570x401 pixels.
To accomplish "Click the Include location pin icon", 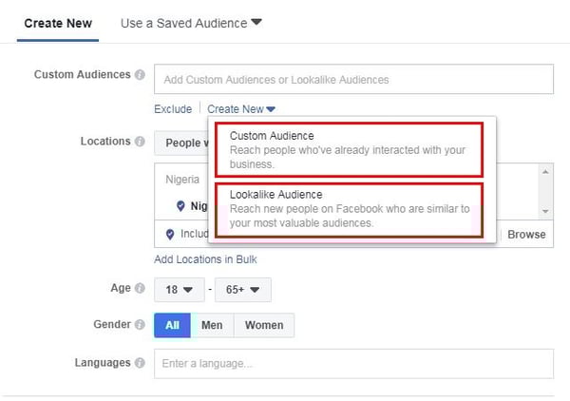I will coord(170,234).
